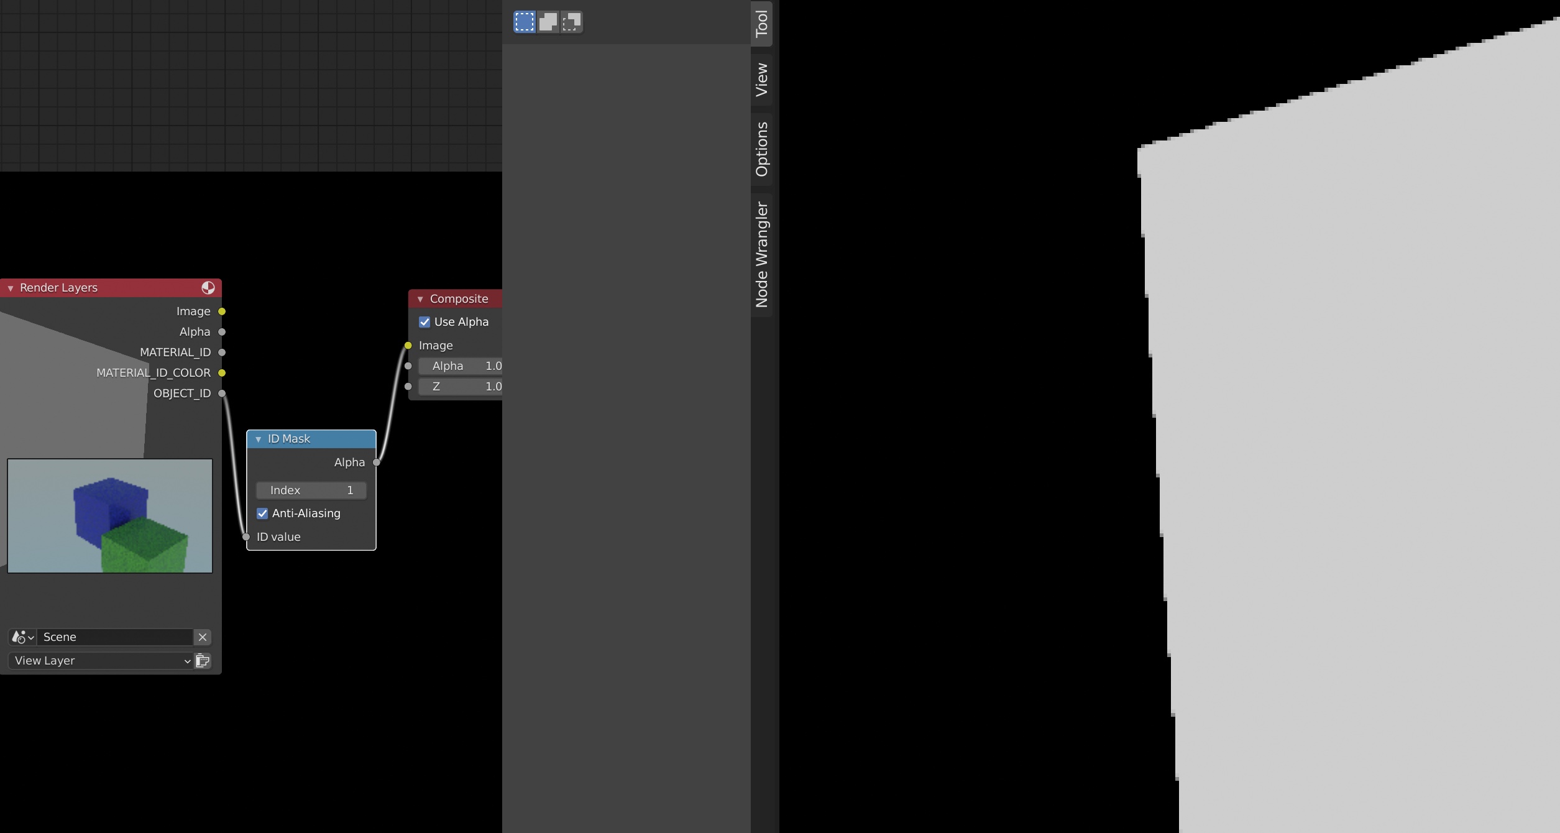Click the Alpha value slider in Composite
The width and height of the screenshot is (1560, 833).
pos(461,366)
